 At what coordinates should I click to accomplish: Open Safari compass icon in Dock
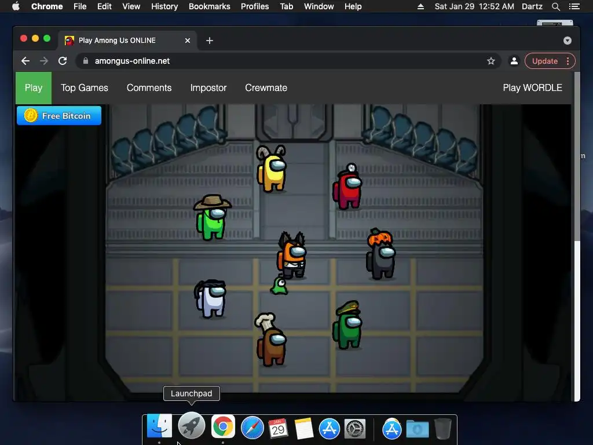252,428
